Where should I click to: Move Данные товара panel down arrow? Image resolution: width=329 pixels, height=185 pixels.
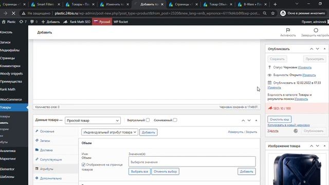249,120
